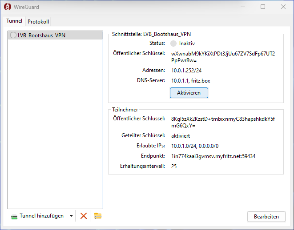Click the WireGuard logo in title bar
Viewport: 294px width, 230px height.
8,7
